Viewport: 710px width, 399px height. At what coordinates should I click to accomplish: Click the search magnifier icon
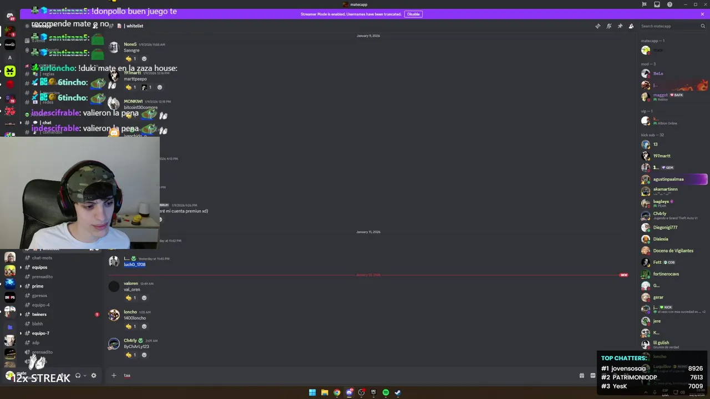tap(703, 26)
